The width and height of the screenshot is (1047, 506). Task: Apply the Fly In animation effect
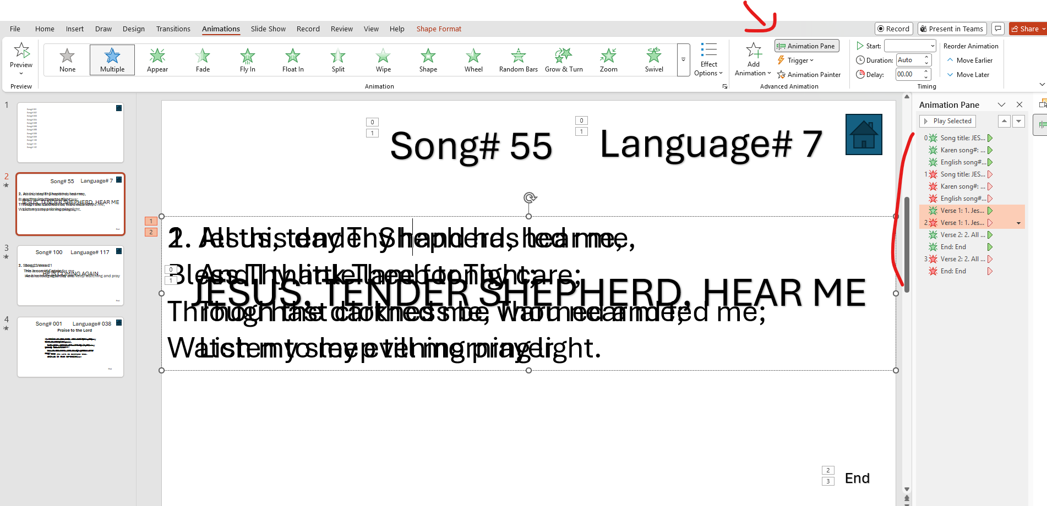click(x=248, y=60)
